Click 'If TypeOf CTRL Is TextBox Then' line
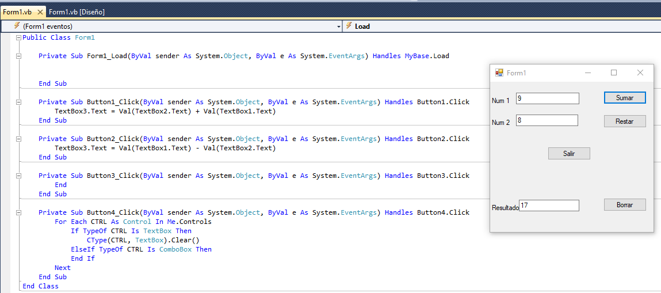This screenshot has width=661, height=293. (x=131, y=231)
